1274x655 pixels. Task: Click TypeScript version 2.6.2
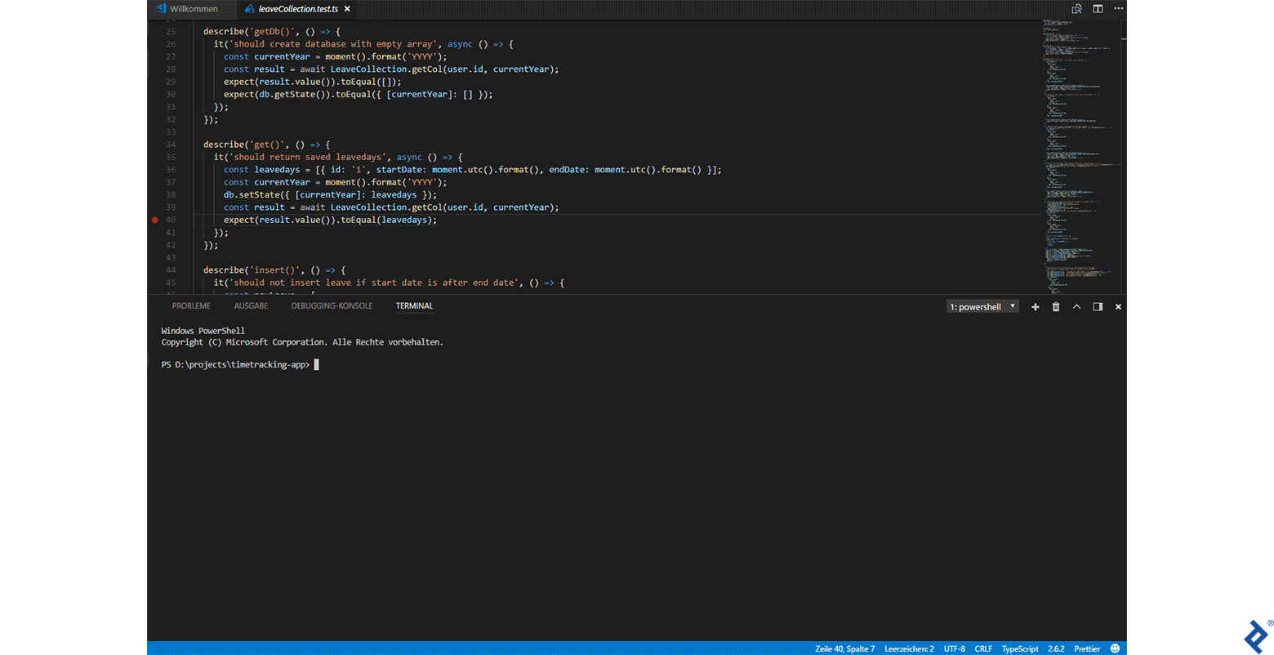pos(1056,648)
